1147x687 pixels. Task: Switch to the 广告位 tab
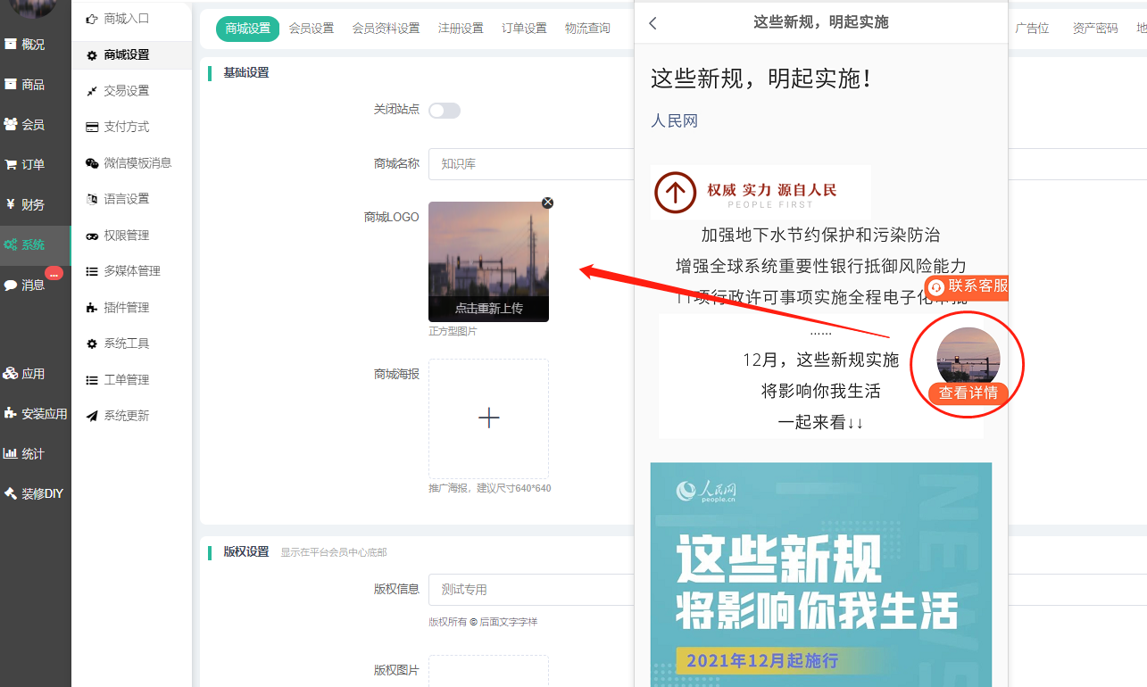pyautogui.click(x=1032, y=29)
